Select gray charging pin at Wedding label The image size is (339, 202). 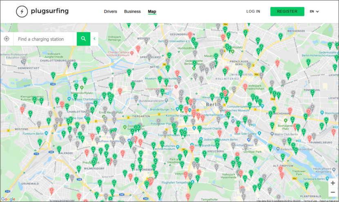coord(146,40)
